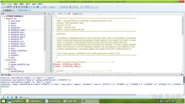Select stm32f10x_rcc.h file

coord(17,41)
